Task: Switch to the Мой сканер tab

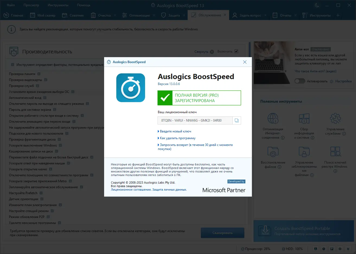Action: tap(43, 15)
